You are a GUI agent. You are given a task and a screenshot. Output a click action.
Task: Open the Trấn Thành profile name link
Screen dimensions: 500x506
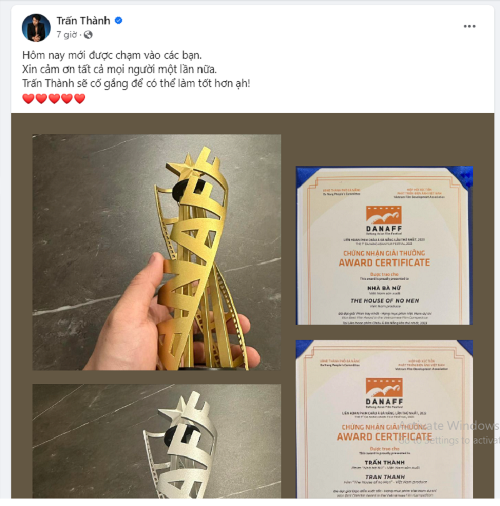(x=83, y=21)
